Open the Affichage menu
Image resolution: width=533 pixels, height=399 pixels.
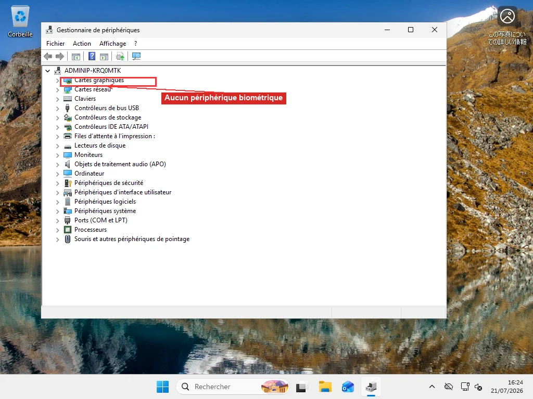(x=112, y=44)
